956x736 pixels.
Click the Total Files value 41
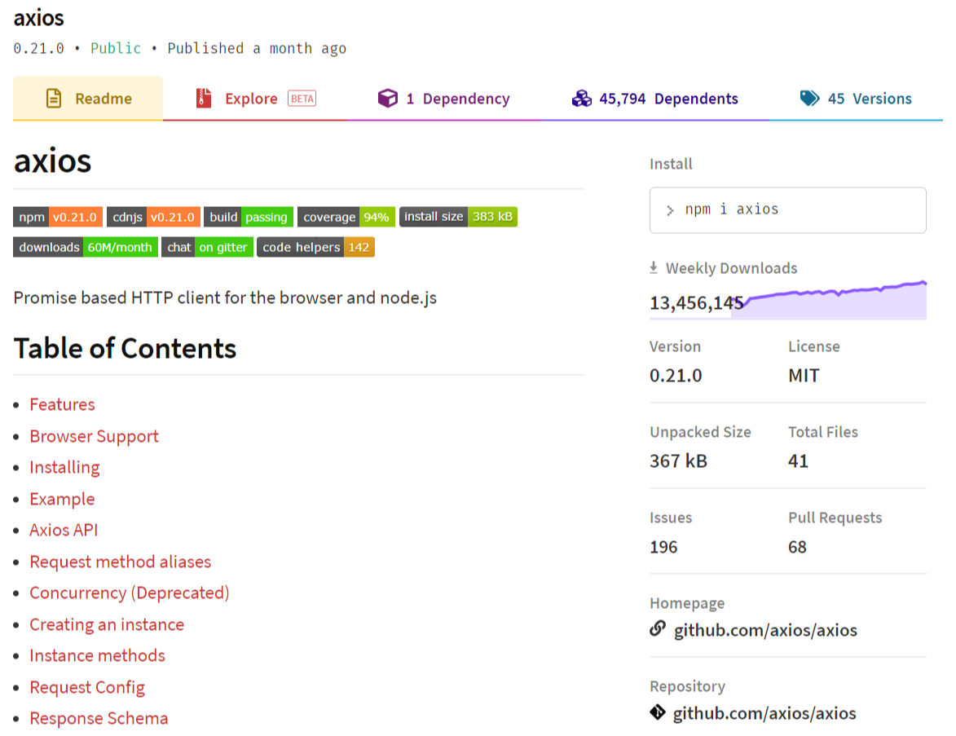click(x=798, y=461)
